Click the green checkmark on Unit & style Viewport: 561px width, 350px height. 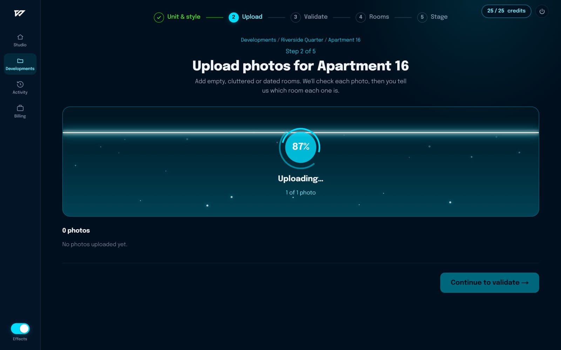coord(159,17)
